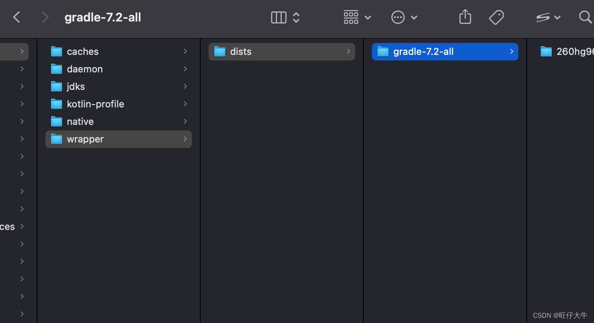Click the caches folder icon
The width and height of the screenshot is (594, 323).
(x=57, y=51)
